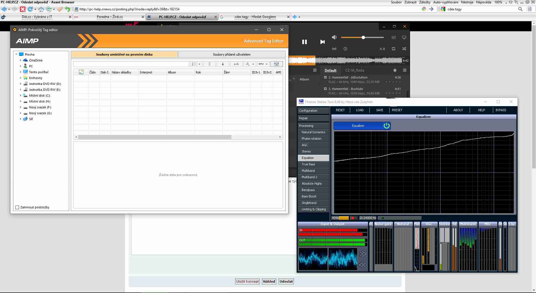
Task: Click the monitor icon in AIMP player
Action: pyautogui.click(x=404, y=37)
